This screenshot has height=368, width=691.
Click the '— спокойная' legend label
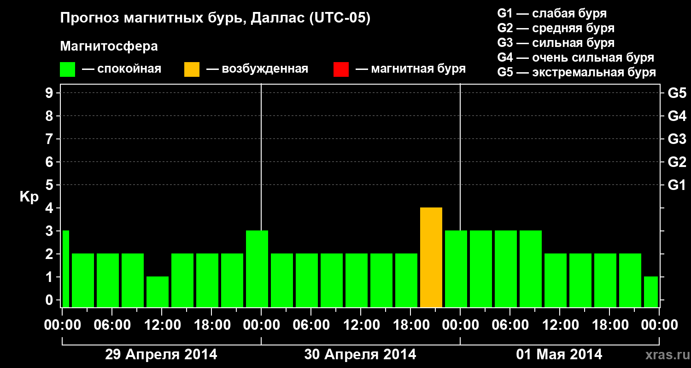point(122,69)
